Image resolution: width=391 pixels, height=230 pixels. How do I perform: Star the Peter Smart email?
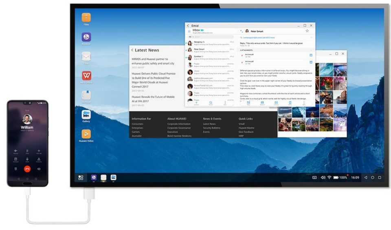tap(307, 31)
